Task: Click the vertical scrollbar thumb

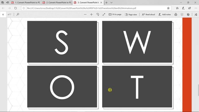Action: point(198,90)
